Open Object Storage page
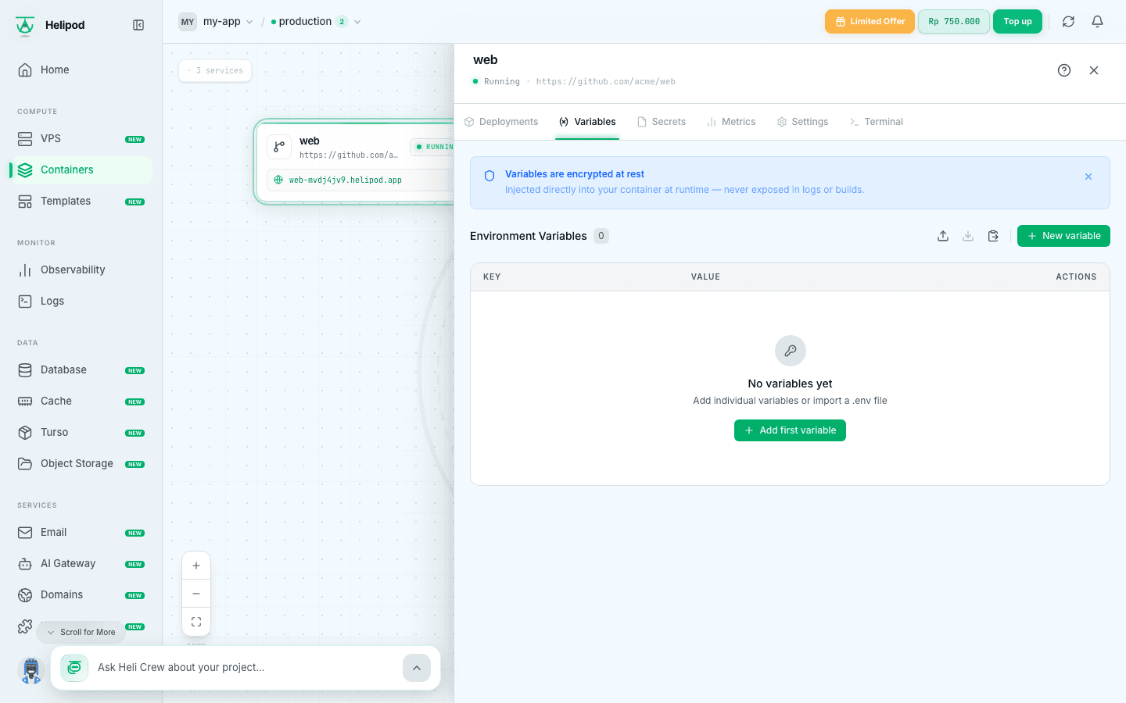This screenshot has height=703, width=1126. point(81,463)
